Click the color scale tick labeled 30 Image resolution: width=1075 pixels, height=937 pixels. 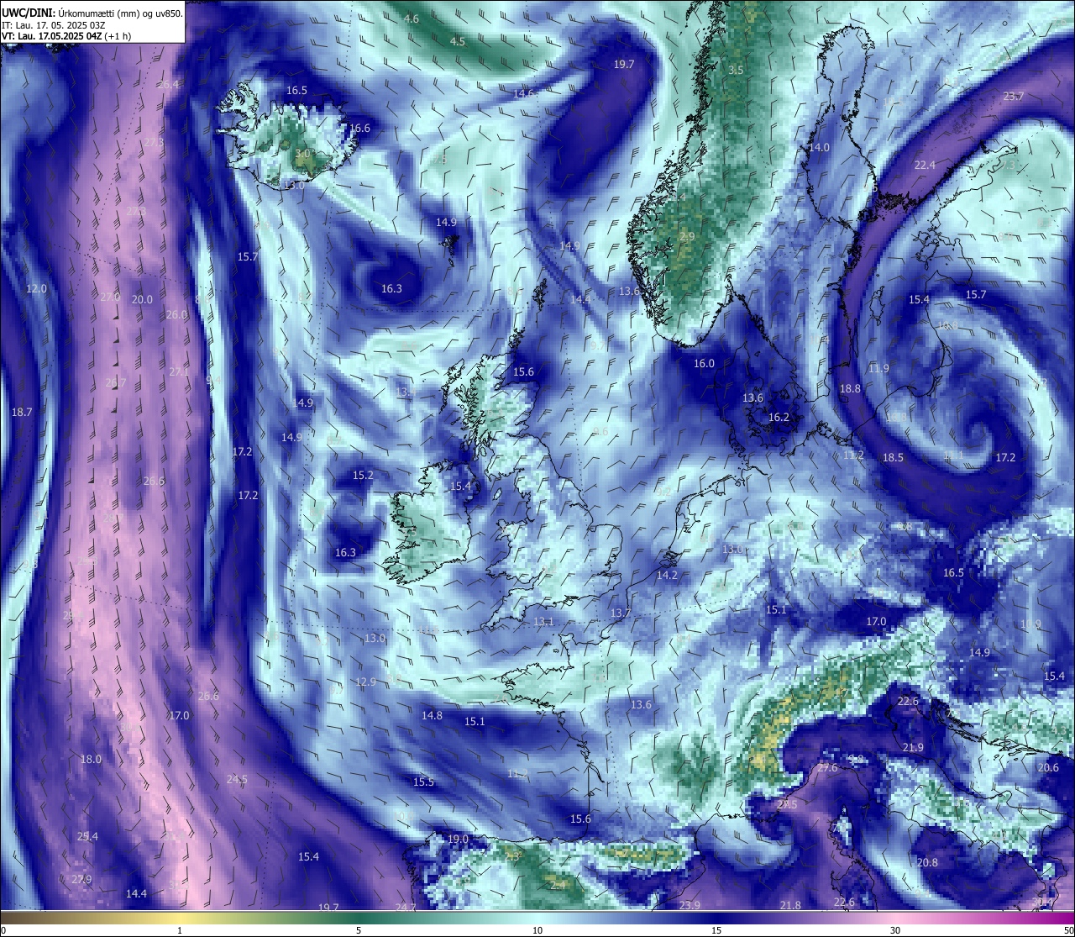pos(895,930)
